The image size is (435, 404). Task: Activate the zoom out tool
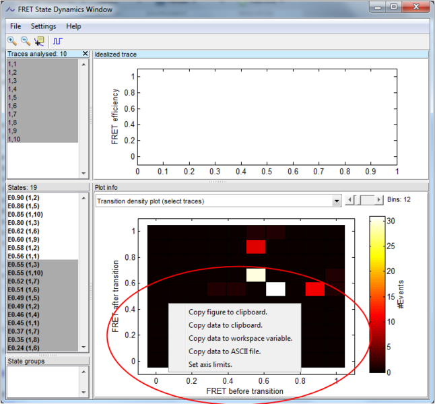(26, 41)
